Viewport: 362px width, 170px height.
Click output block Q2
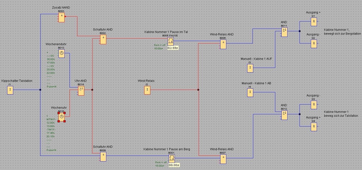click(314, 44)
